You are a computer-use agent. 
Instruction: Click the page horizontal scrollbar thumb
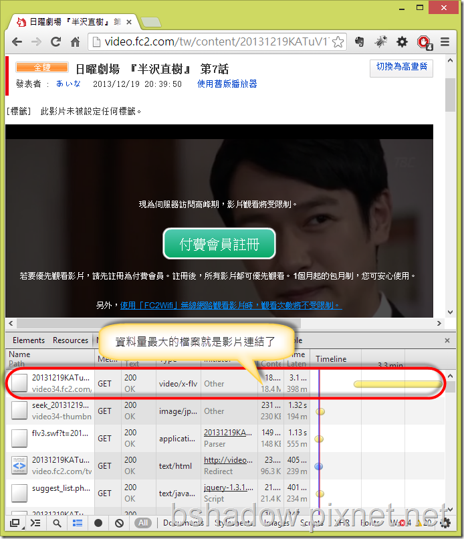[x=159, y=324]
